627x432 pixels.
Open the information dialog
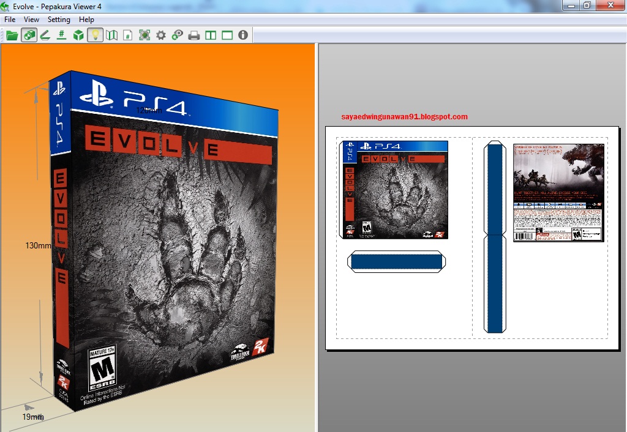tap(242, 35)
